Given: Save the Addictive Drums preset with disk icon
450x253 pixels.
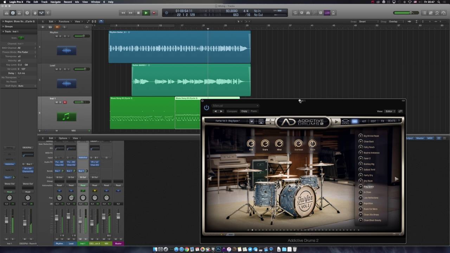Looking at the screenshot, I should tap(261, 121).
